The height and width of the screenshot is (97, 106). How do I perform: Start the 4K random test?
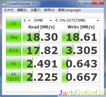[x=14, y=63]
